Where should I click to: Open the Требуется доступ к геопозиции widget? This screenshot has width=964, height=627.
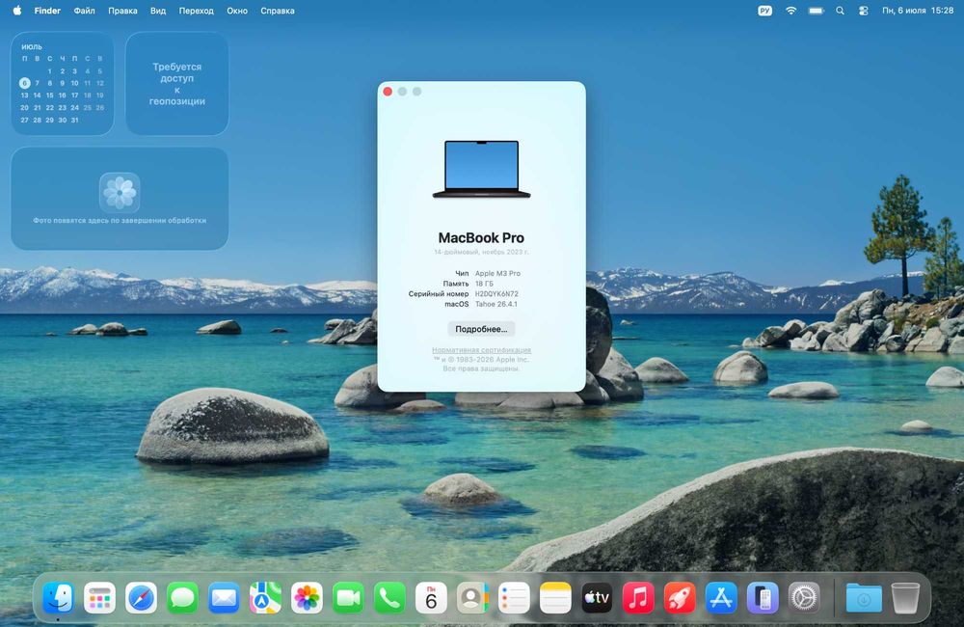tap(177, 84)
